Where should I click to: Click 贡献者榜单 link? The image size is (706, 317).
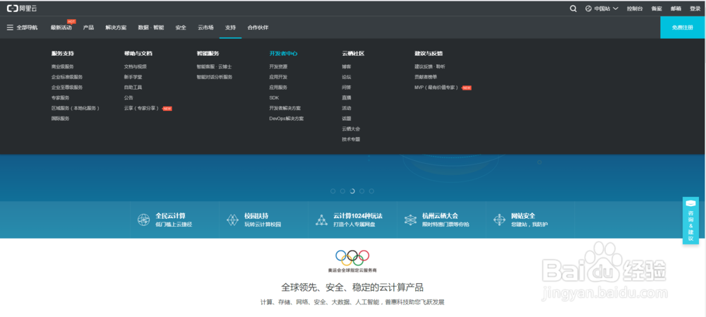tap(426, 77)
